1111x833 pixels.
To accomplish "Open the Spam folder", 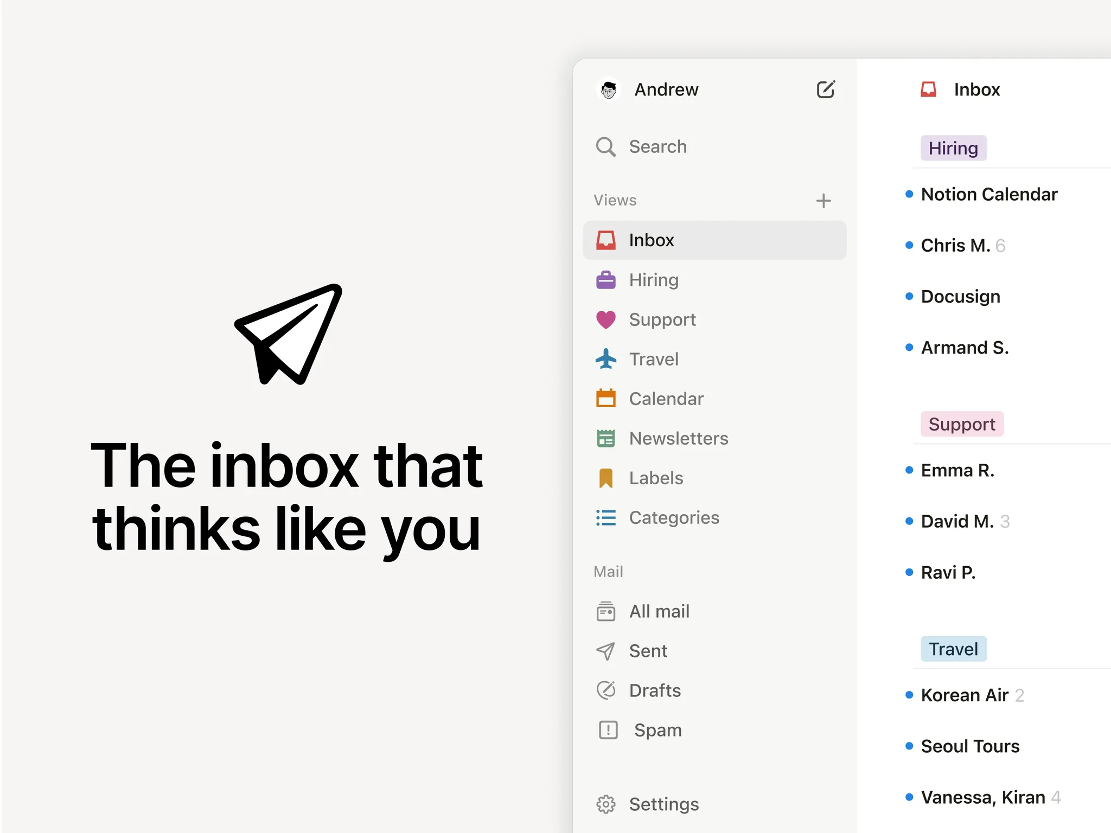I will point(657,730).
